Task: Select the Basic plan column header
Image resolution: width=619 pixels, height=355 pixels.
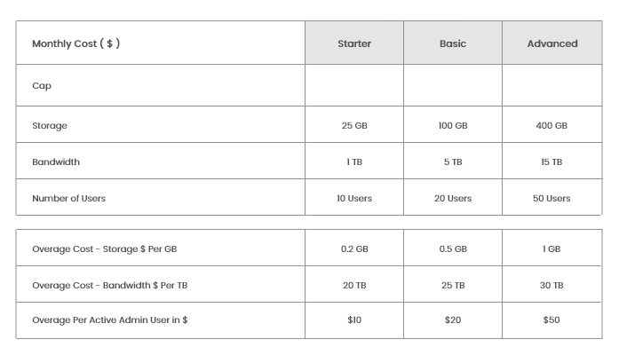Action: click(x=452, y=43)
